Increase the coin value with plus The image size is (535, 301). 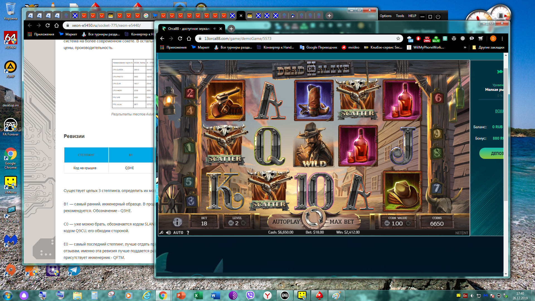click(408, 223)
